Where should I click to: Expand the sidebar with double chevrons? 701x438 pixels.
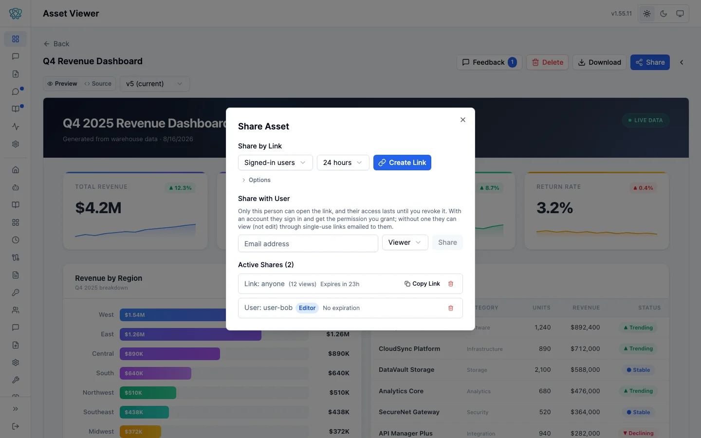click(16, 409)
